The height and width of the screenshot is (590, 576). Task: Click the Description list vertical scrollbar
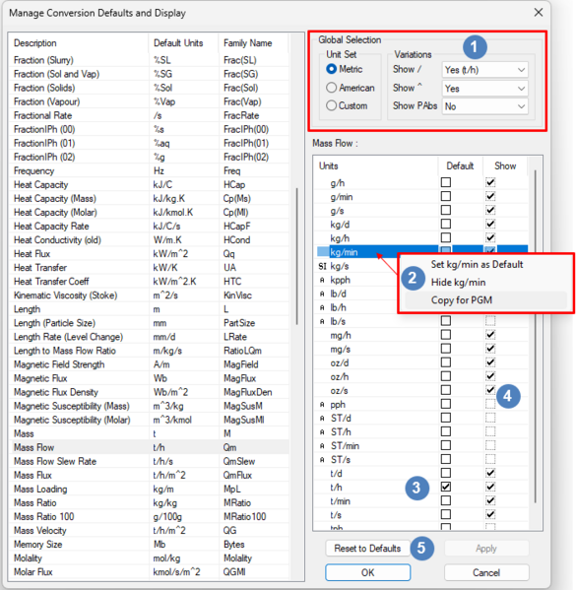pos(296,256)
